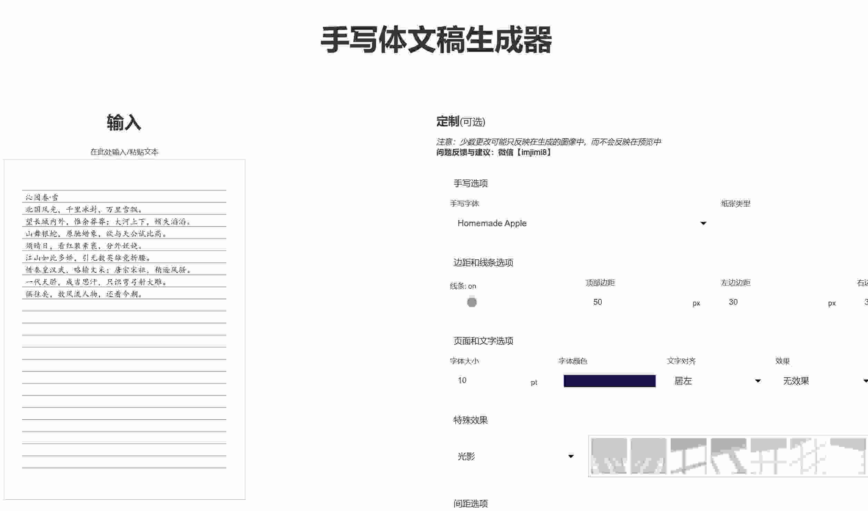Image resolution: width=868 pixels, height=511 pixels.
Task: Select the first light-shadow effect thumbnail
Action: point(609,456)
